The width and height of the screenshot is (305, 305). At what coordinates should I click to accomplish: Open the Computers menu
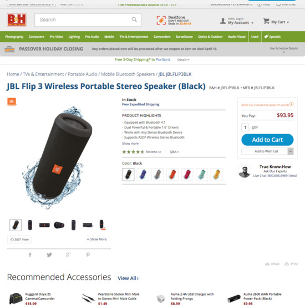coord(37,37)
